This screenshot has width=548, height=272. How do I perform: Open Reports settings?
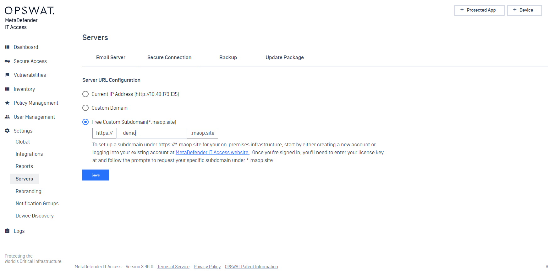point(24,166)
